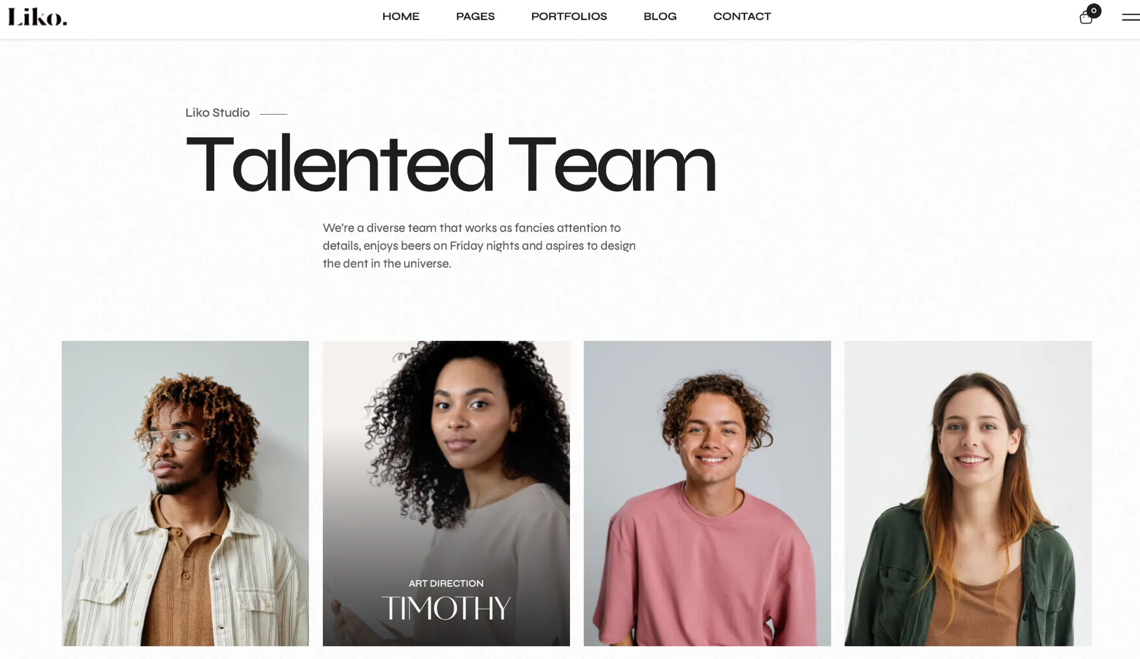Click the cart item count badge
This screenshot has height=659, width=1140.
pyautogui.click(x=1094, y=11)
